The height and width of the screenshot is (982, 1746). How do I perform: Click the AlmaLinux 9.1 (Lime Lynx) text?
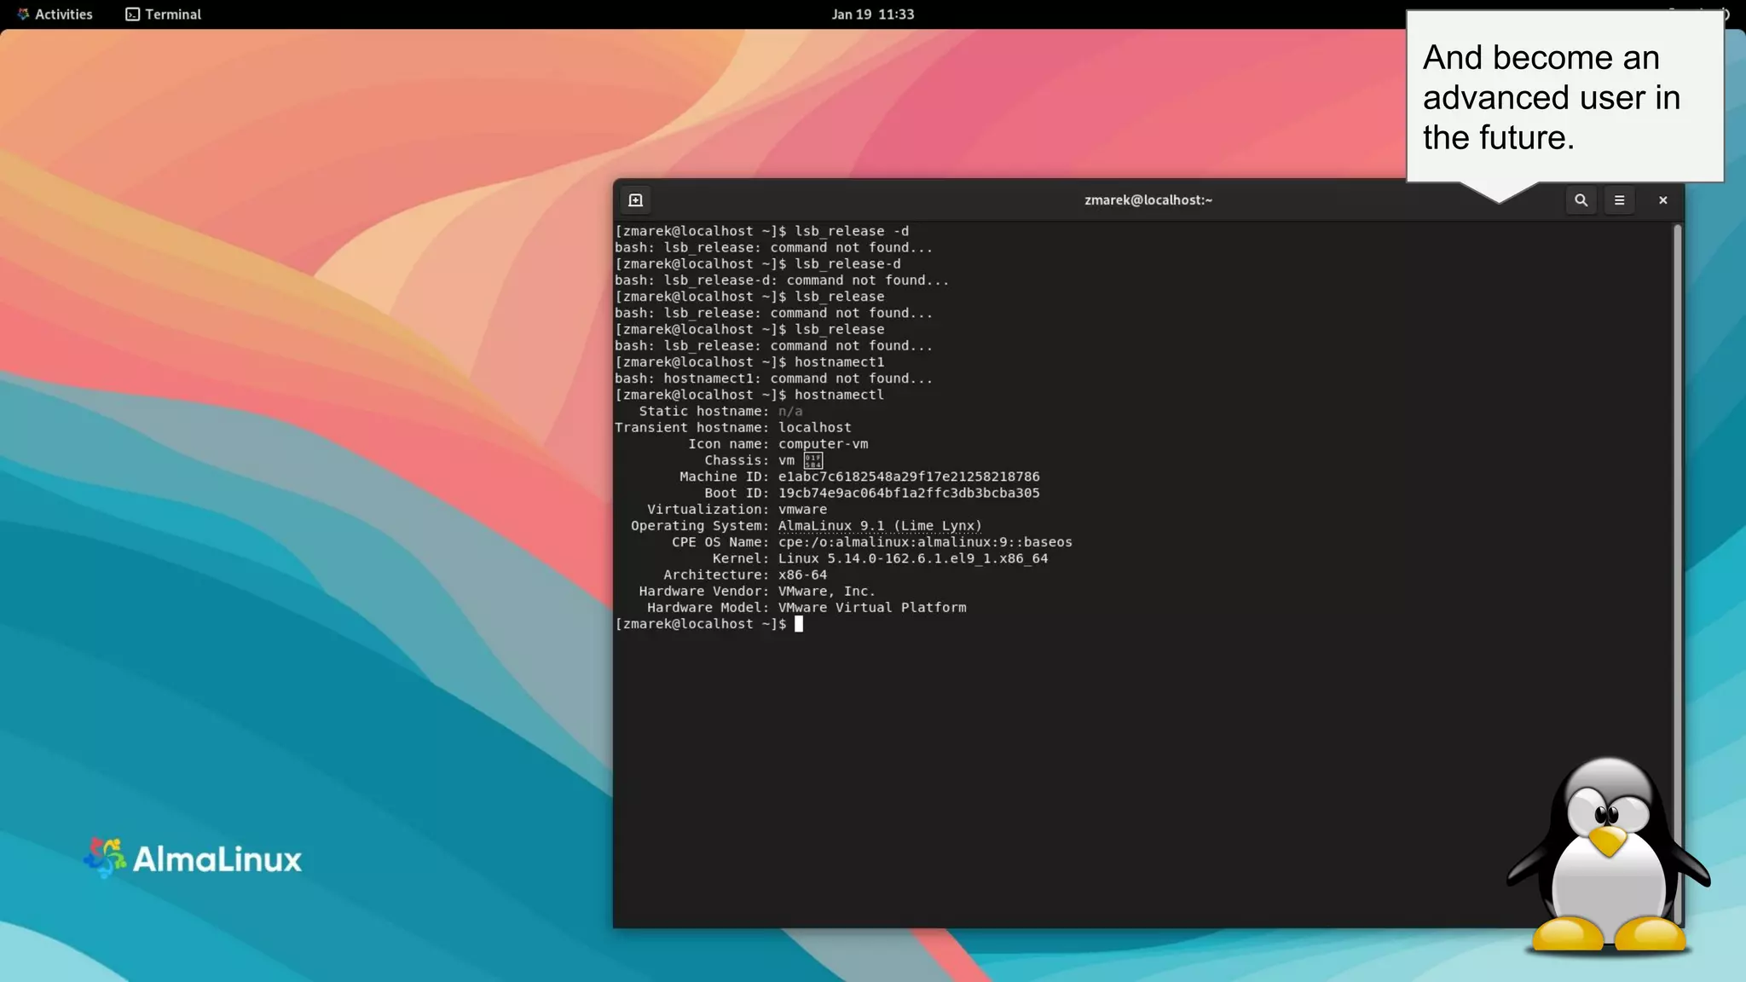pyautogui.click(x=879, y=526)
